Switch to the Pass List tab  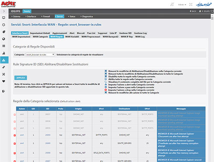91,33
